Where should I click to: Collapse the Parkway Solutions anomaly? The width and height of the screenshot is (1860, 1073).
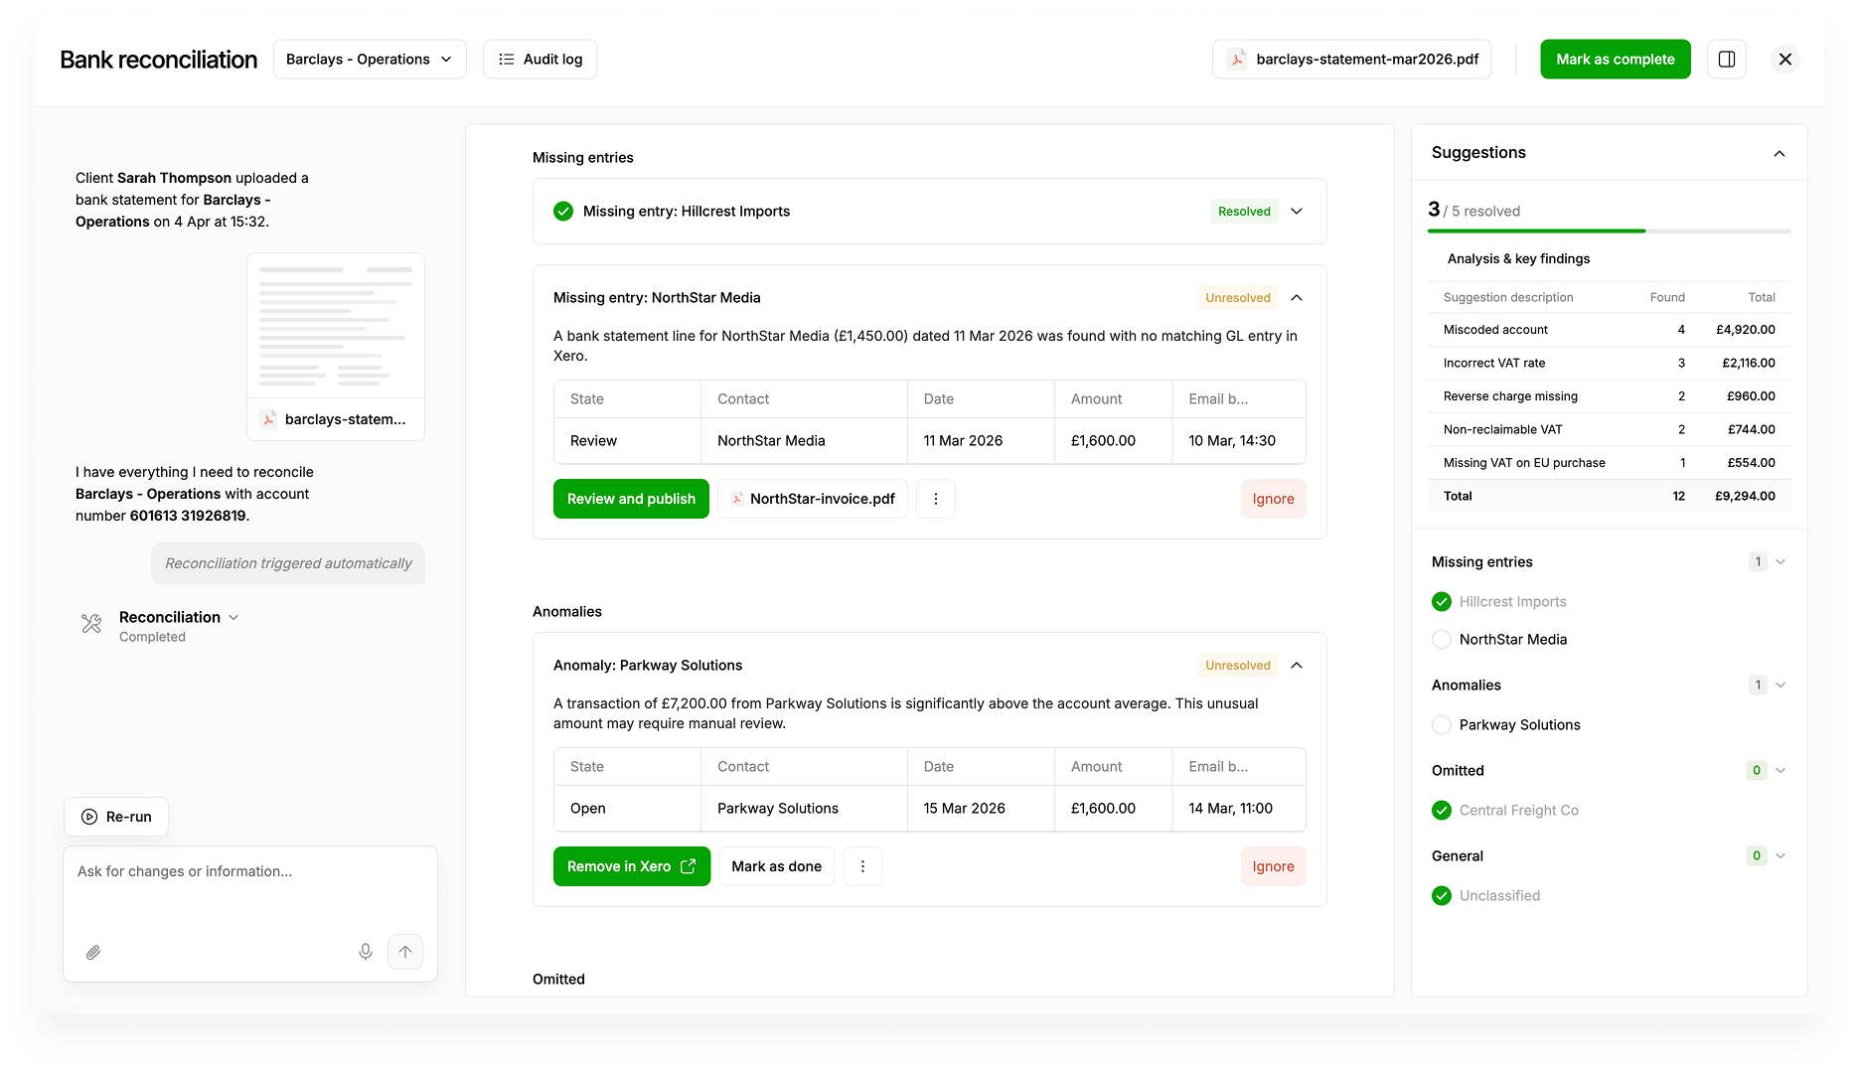coord(1297,666)
